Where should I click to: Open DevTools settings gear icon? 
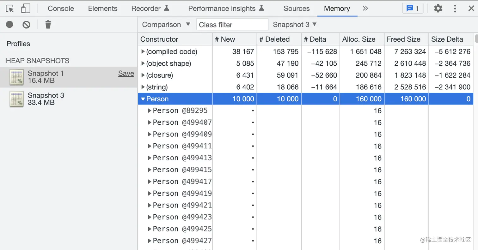(438, 9)
